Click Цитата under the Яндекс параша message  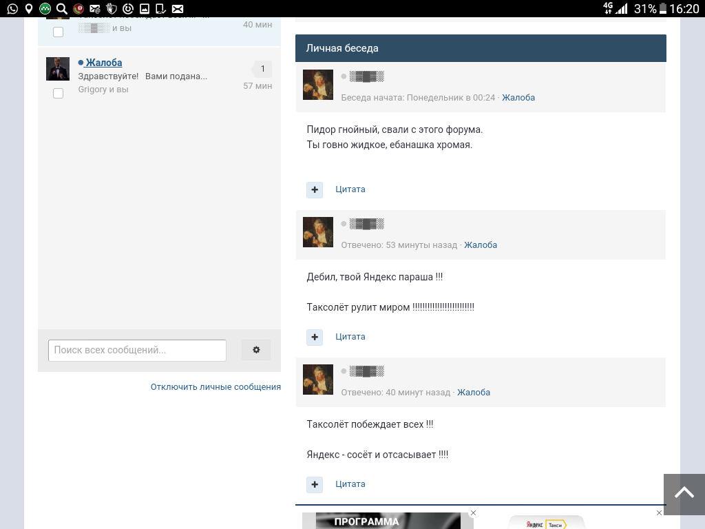[x=350, y=337]
